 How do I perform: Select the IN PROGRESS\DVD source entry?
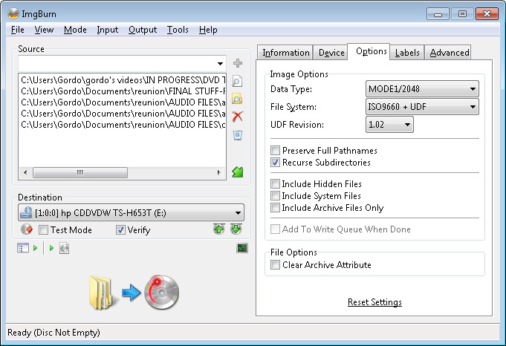123,80
